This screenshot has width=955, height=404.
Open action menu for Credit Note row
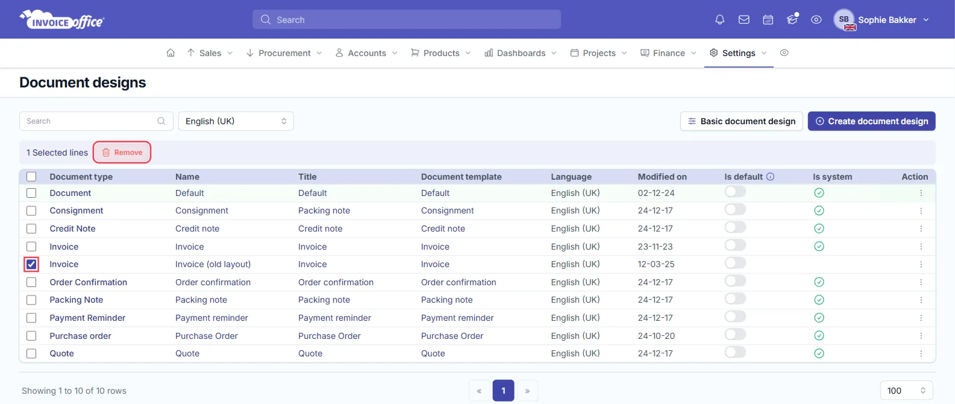(921, 229)
